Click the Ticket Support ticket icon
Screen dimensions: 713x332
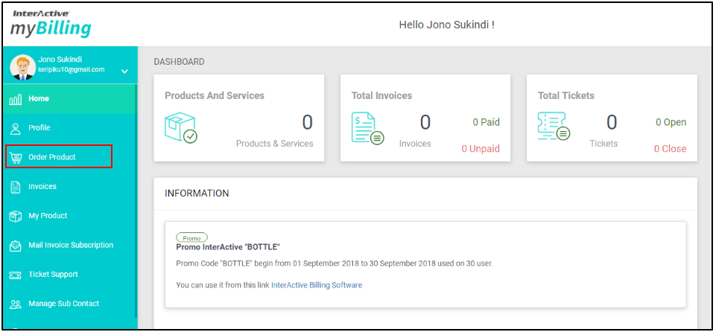click(16, 275)
